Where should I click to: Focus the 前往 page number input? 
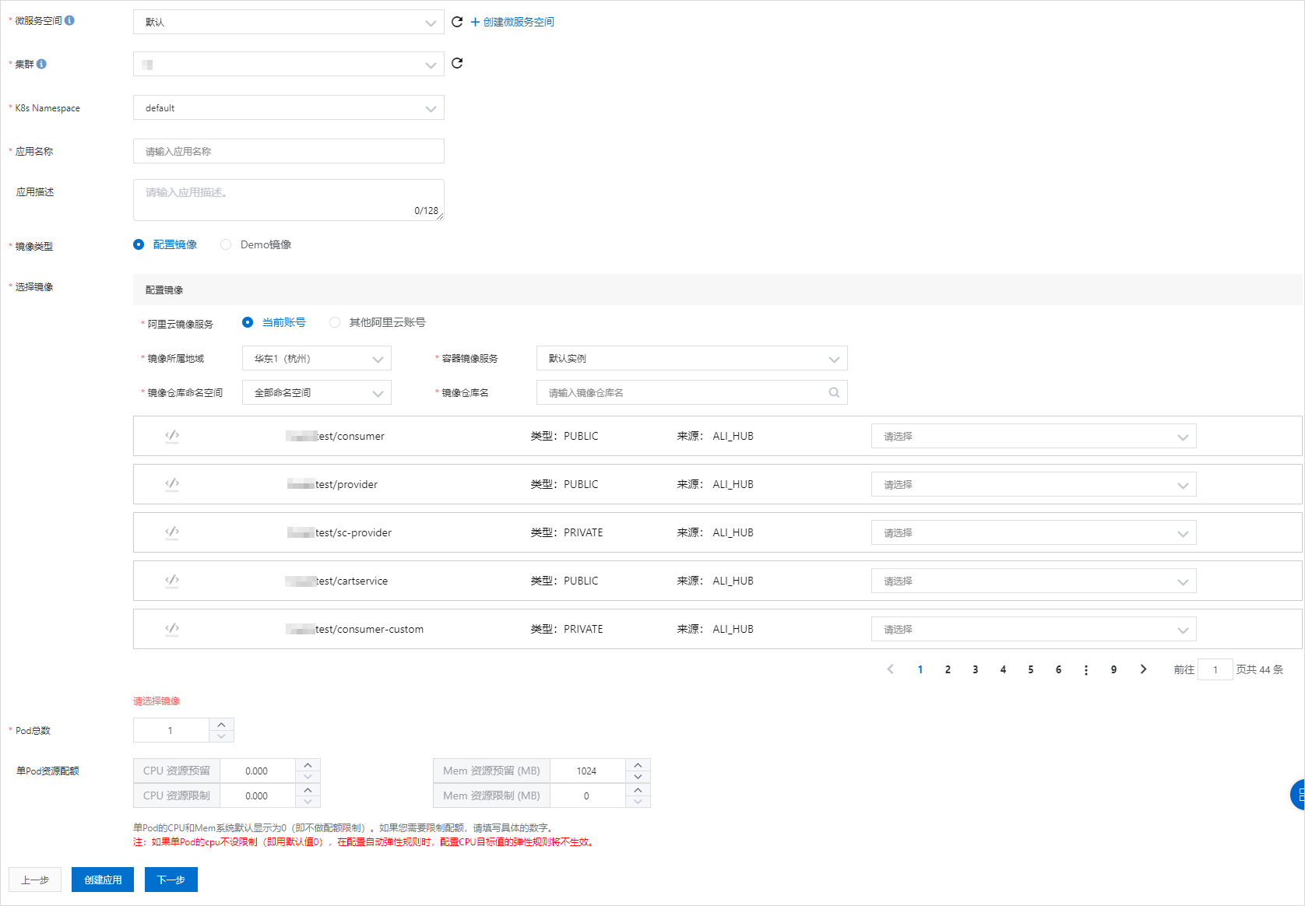pyautogui.click(x=1215, y=669)
